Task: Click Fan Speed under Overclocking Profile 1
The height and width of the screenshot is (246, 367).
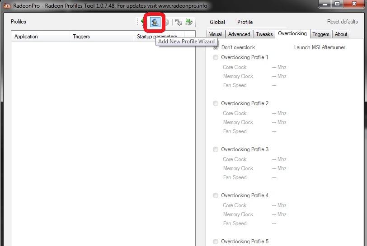Action: pyautogui.click(x=235, y=85)
